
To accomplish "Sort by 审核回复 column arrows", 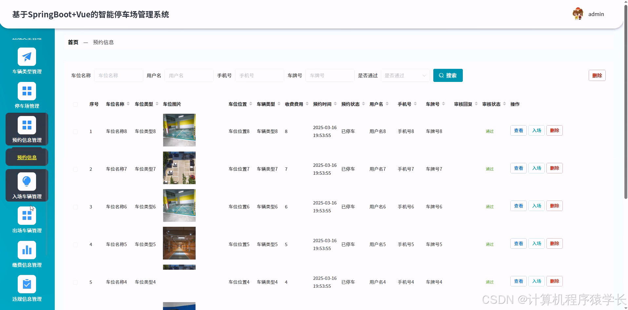I will point(476,104).
